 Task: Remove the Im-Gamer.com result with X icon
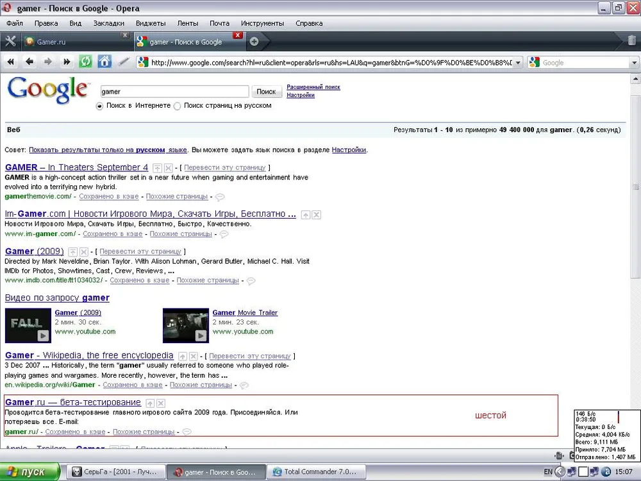tap(316, 215)
